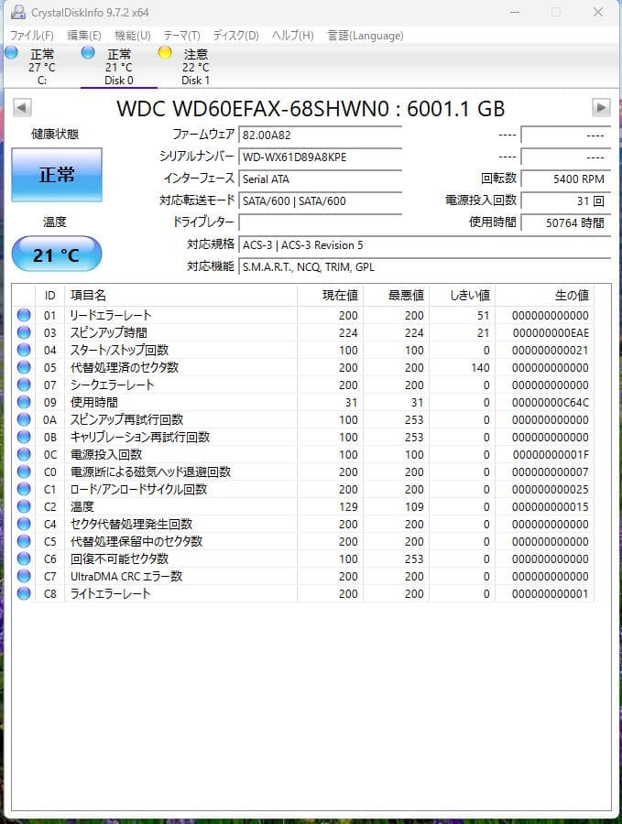This screenshot has width=622, height=824.
Task: Click the power-on count field 31 回
Action: (566, 201)
